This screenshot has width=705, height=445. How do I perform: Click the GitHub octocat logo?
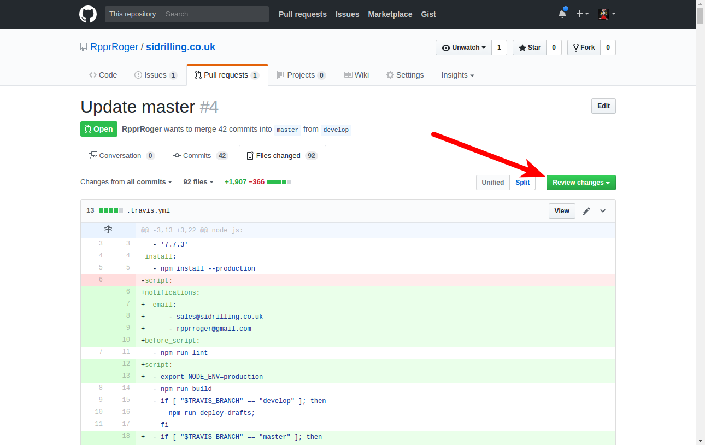click(88, 14)
